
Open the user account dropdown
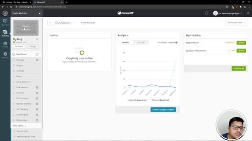pyautogui.click(x=228, y=13)
